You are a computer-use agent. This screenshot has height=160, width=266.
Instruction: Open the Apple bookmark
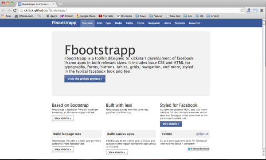tap(52, 16)
